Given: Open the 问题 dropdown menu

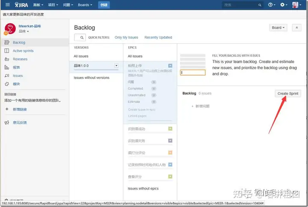Looking at the screenshot, I should pyautogui.click(x=68, y=5).
